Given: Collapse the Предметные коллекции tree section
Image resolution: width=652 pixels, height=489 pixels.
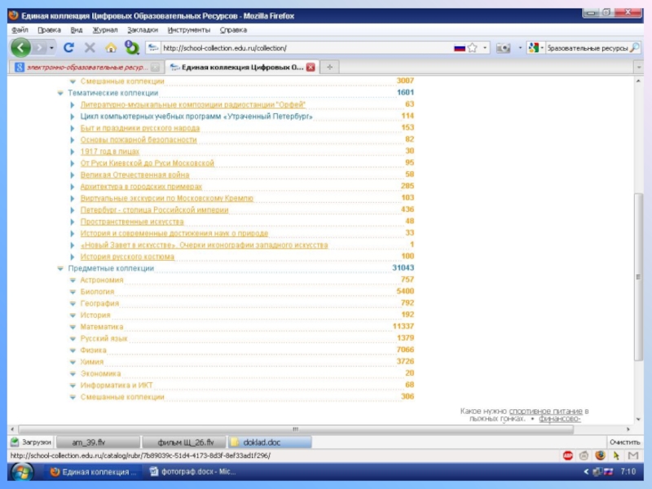Looking at the screenshot, I should [60, 268].
